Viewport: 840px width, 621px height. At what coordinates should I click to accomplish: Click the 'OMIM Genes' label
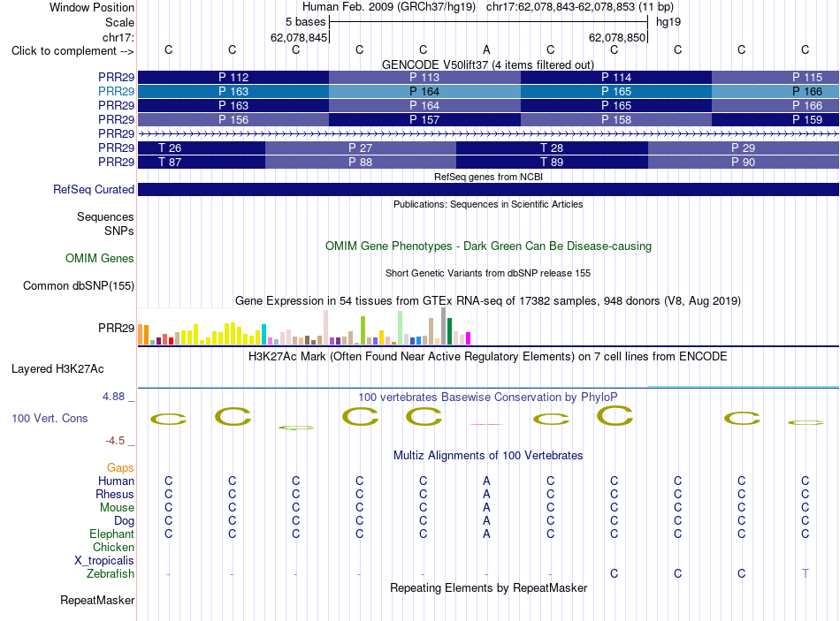(x=100, y=259)
